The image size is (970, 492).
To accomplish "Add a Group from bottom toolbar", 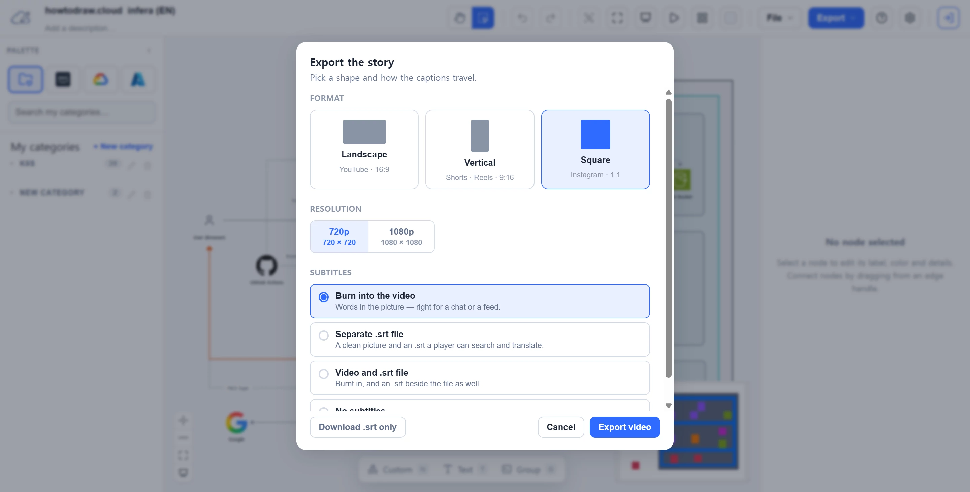I will click(528, 469).
